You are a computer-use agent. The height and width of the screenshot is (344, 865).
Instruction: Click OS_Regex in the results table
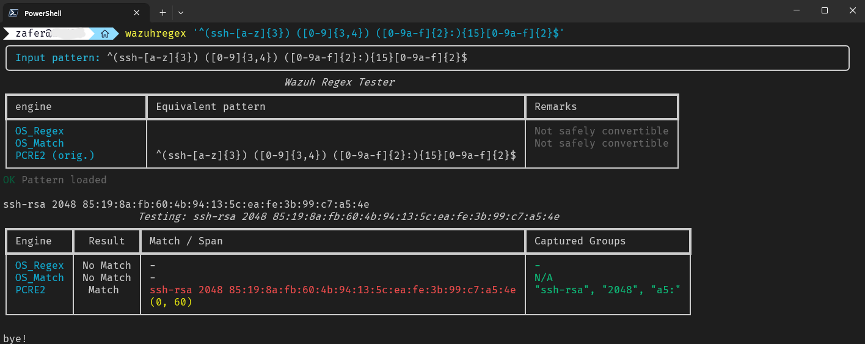click(40, 265)
